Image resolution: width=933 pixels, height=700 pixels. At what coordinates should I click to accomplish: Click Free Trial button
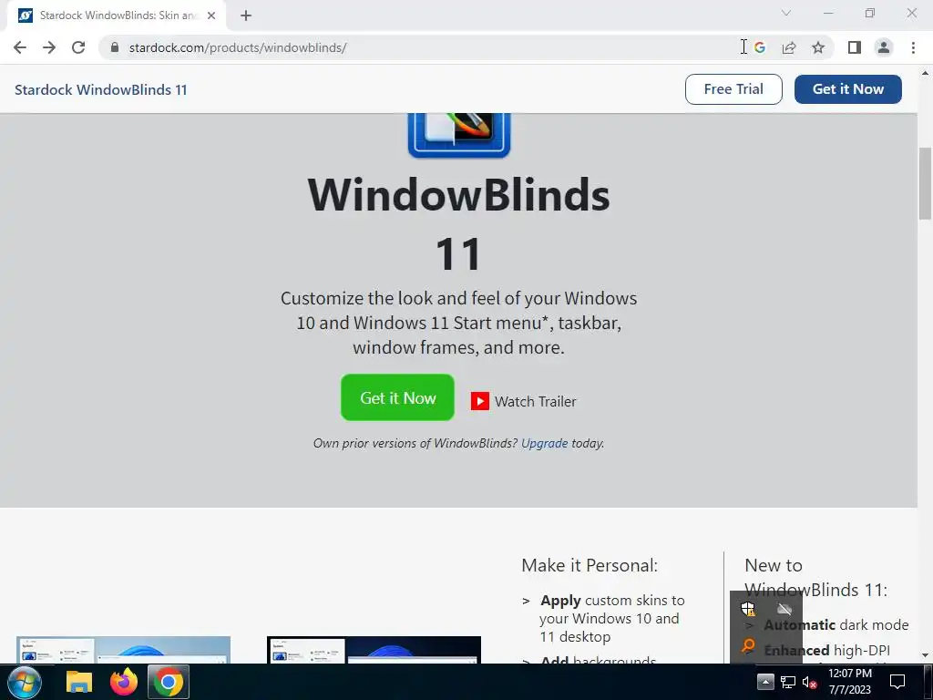733,89
